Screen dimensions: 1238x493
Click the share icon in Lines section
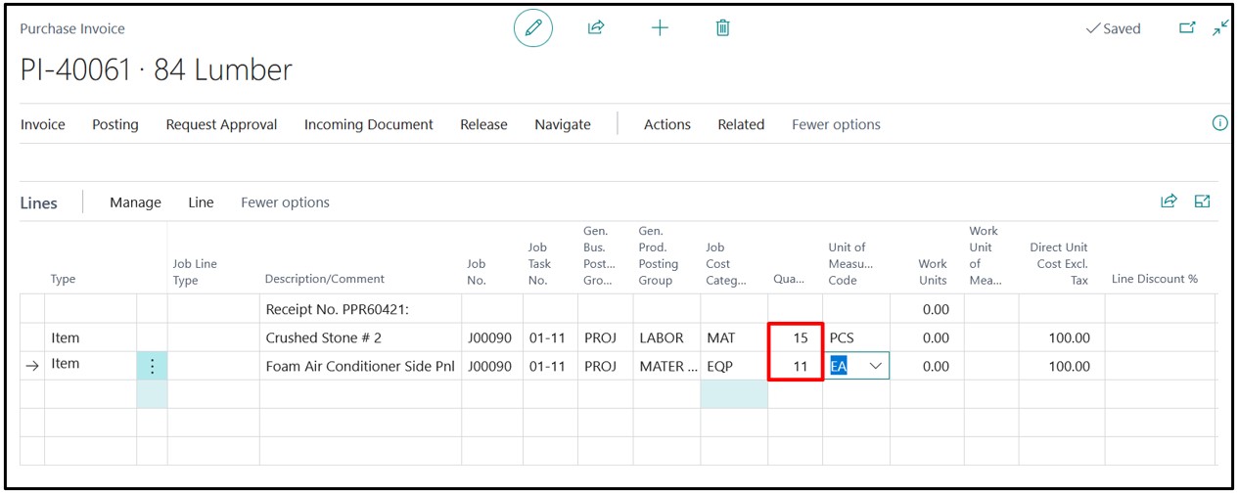click(1169, 202)
